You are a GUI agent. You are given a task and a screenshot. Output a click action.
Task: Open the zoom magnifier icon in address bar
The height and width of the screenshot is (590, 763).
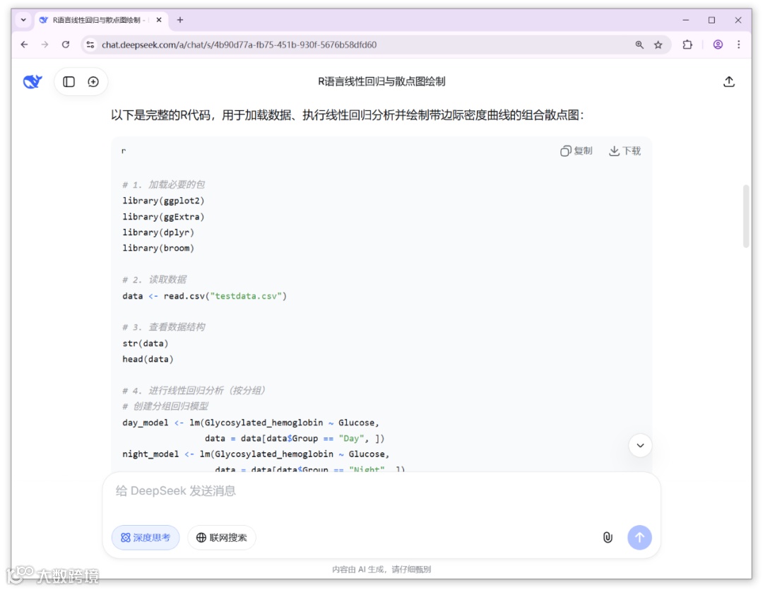639,45
